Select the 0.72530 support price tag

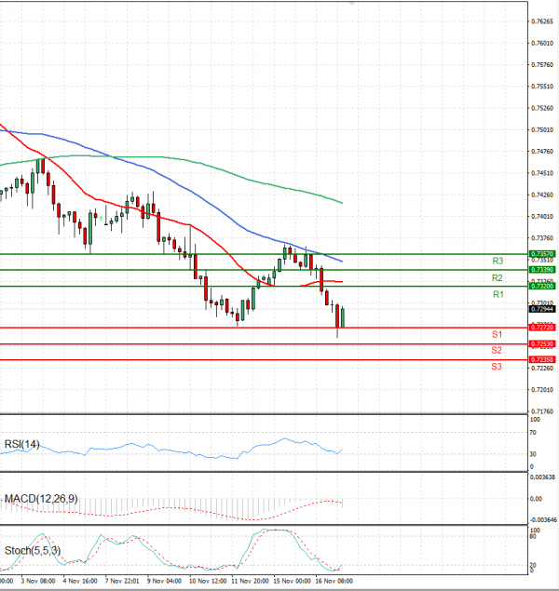tap(542, 344)
